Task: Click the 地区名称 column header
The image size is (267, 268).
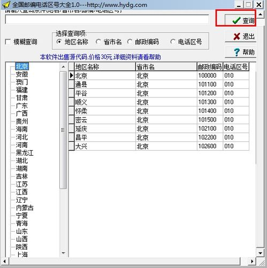Action: point(105,67)
